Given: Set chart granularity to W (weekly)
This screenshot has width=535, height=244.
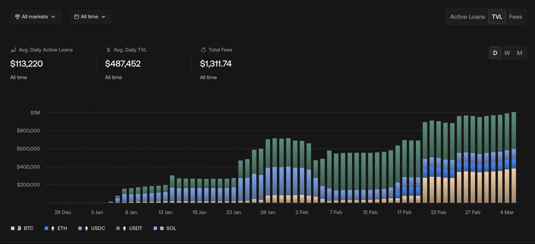Looking at the screenshot, I should [507, 53].
